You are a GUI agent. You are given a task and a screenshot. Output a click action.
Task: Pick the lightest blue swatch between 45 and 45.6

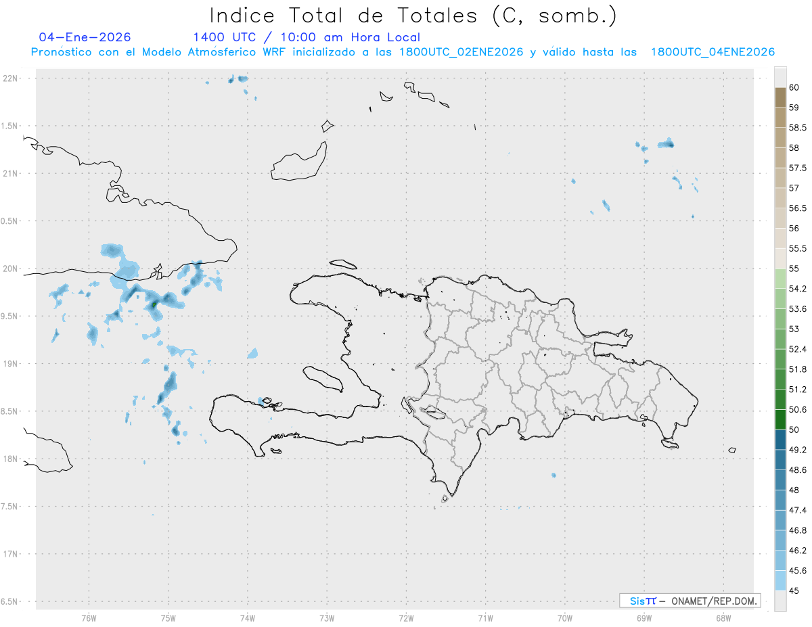pos(780,581)
